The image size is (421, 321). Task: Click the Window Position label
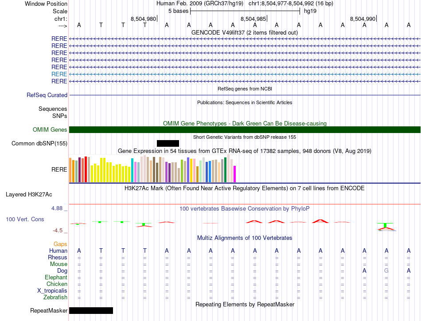[46, 4]
